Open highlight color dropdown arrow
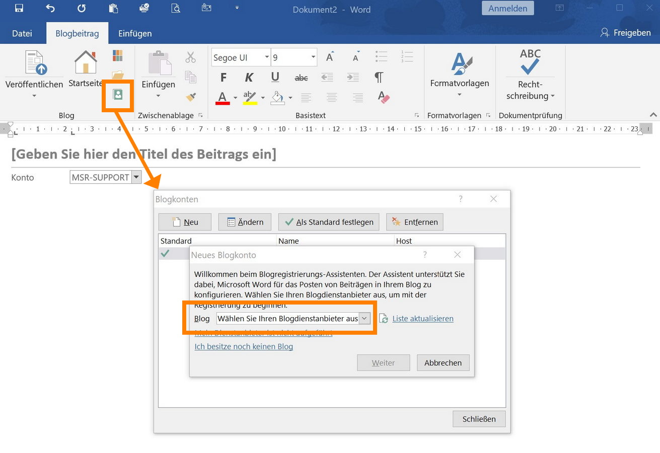The height and width of the screenshot is (453, 660). click(x=262, y=98)
